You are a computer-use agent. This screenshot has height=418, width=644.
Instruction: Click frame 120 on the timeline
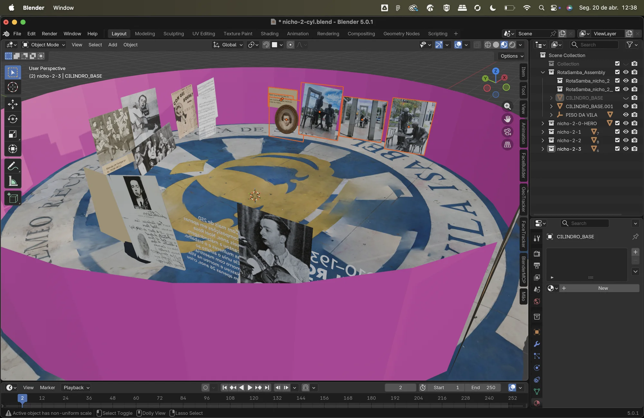pyautogui.click(x=254, y=398)
